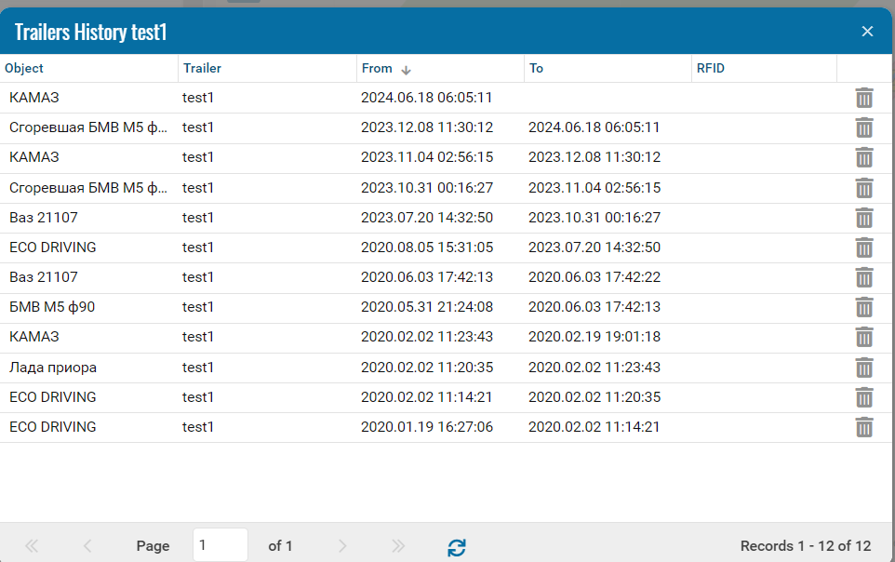Viewport: 895px width, 562px height.
Task: Go to the previous page
Action: (x=87, y=546)
